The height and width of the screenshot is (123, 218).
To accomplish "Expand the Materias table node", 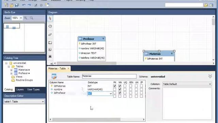I will click(11, 70).
